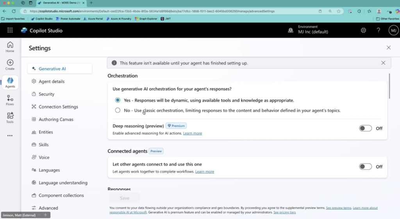Go to Home in left rail
Viewport: 400px width, 219px height.
pyautogui.click(x=10, y=47)
